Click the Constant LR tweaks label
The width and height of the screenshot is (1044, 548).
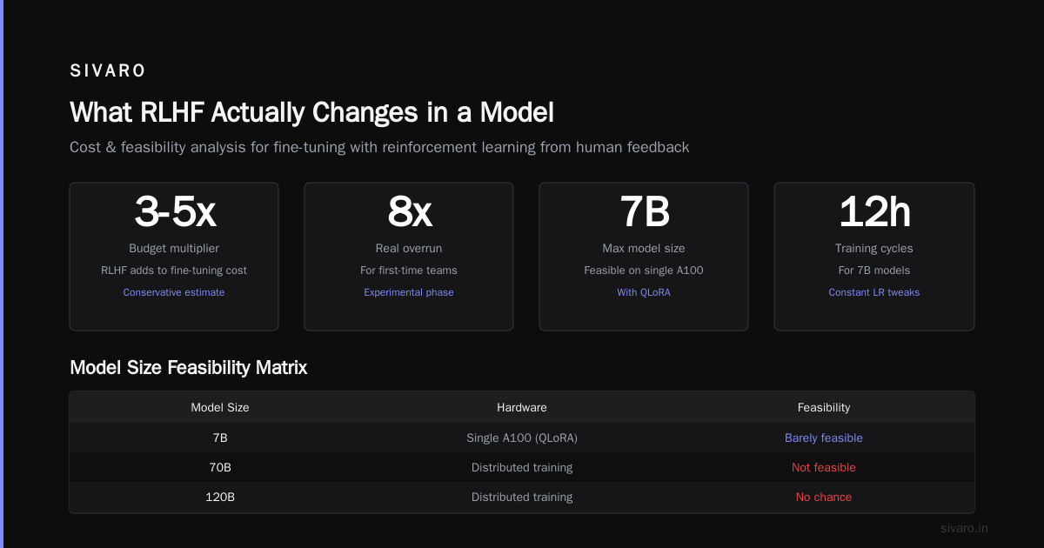click(874, 292)
